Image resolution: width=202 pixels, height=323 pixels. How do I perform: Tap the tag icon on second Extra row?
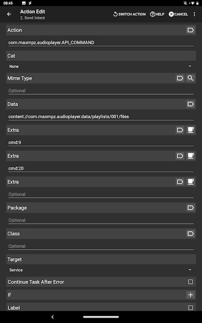click(180, 156)
